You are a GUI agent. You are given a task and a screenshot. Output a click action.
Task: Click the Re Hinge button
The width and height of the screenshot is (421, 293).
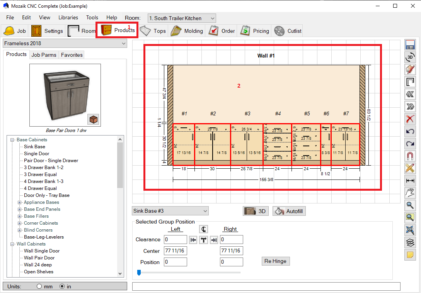[275, 261]
